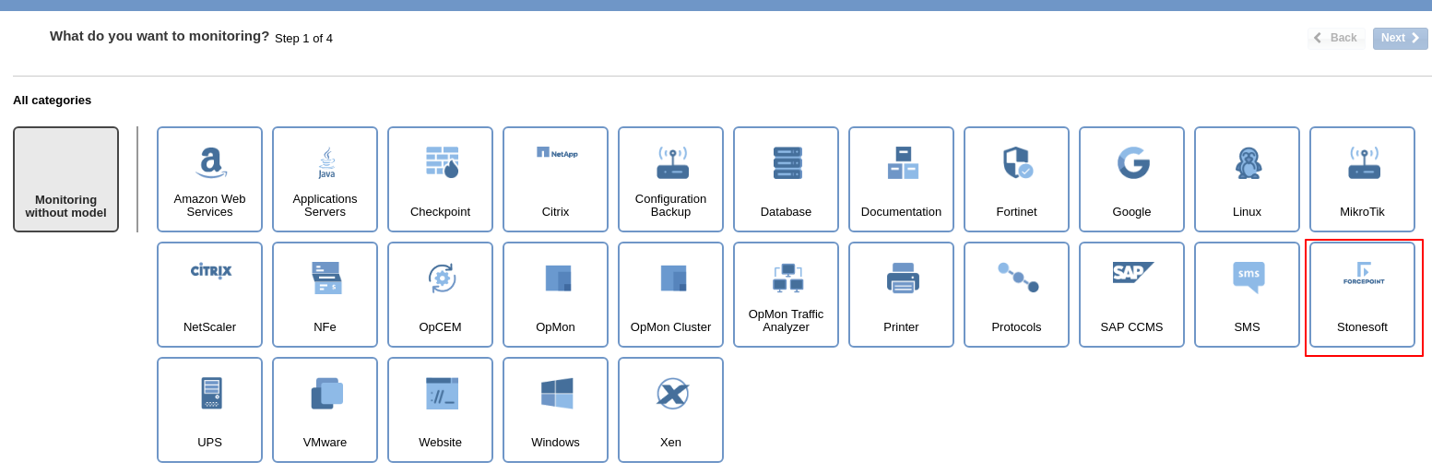Select the MikroTik router category

1362,179
